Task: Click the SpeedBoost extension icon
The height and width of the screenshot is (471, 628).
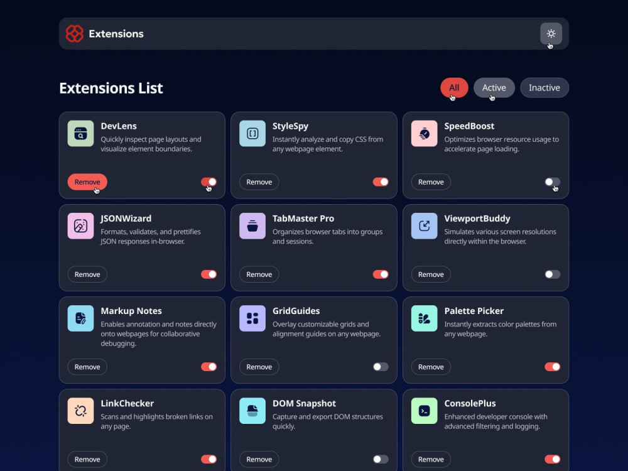Action: [x=424, y=133]
